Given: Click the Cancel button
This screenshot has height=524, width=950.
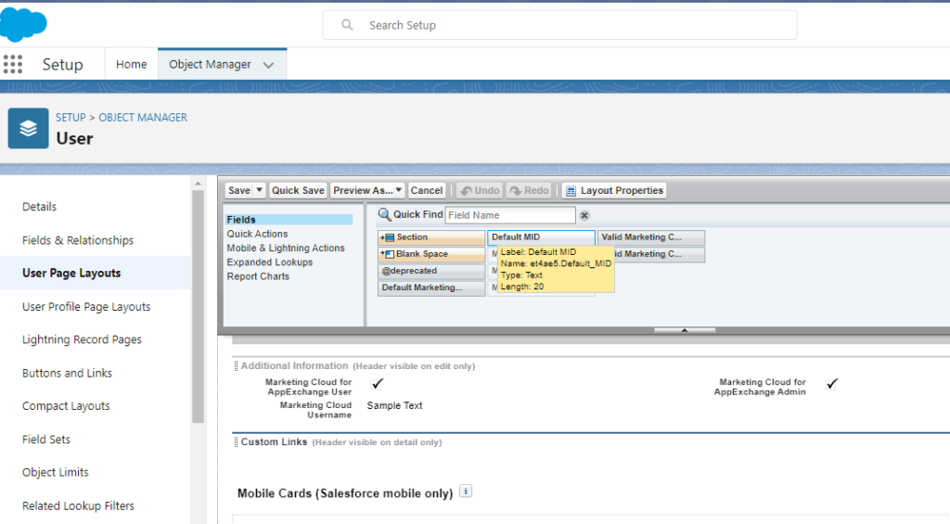Looking at the screenshot, I should (427, 190).
